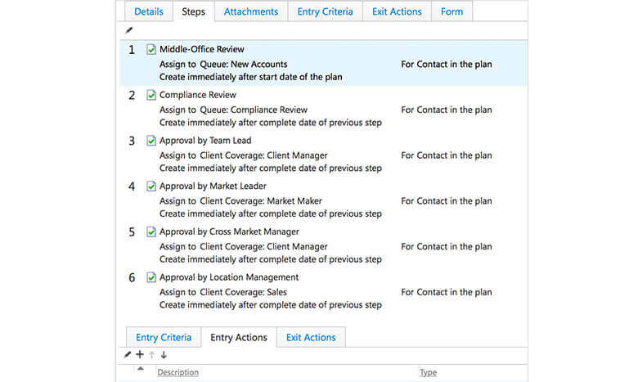
Task: Click the sort arrow beside the Description column
Action: coord(141,369)
